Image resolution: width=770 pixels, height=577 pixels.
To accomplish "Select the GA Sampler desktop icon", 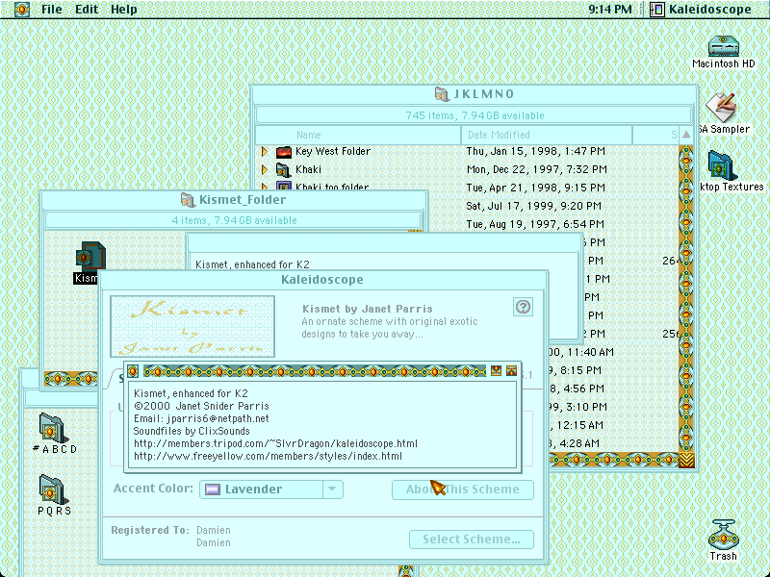I will tap(722, 108).
